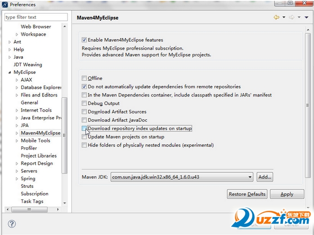
Task: Open JDT Weaving preferences page
Action: 27,65
